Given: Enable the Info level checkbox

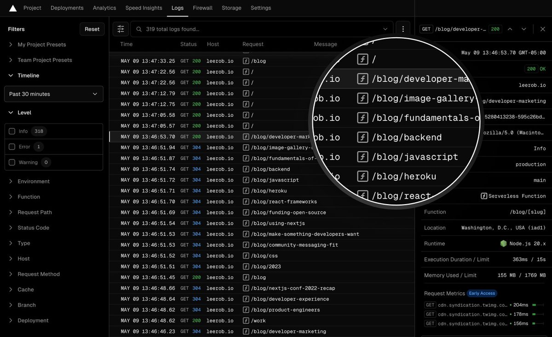Looking at the screenshot, I should [x=12, y=131].
